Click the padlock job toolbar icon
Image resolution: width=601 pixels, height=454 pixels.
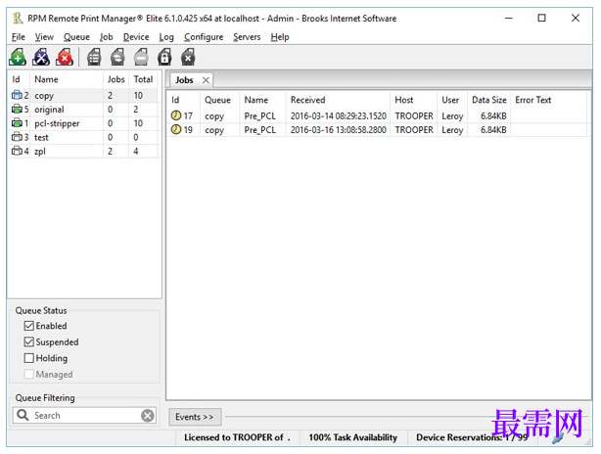164,57
